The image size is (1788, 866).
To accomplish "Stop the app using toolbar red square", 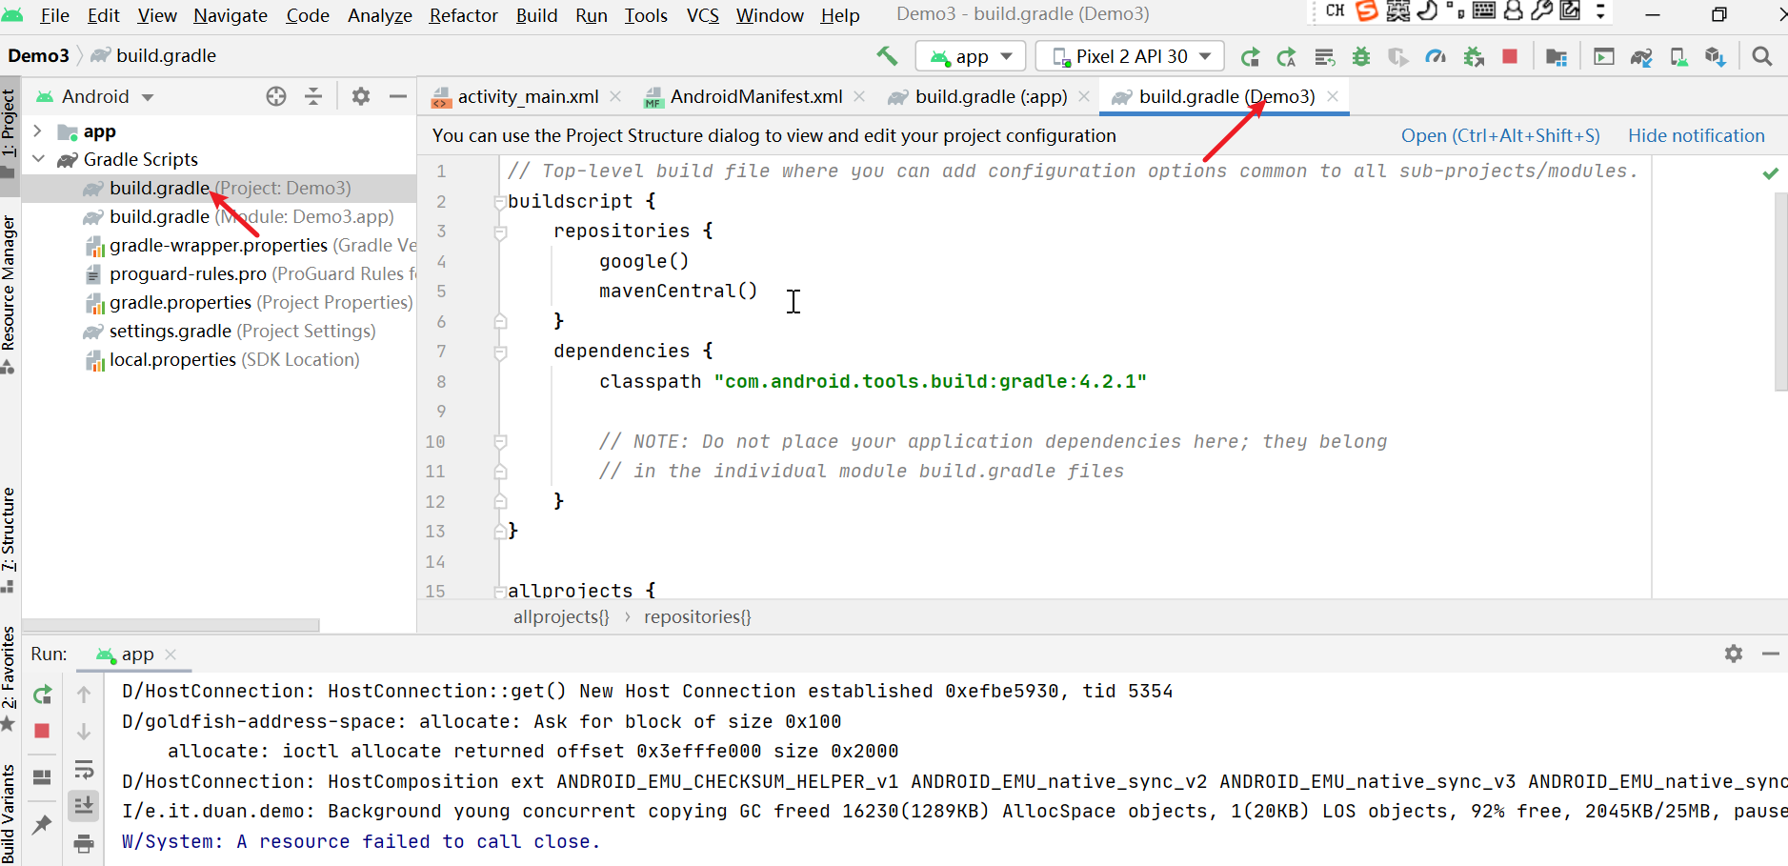I will pos(1510,57).
